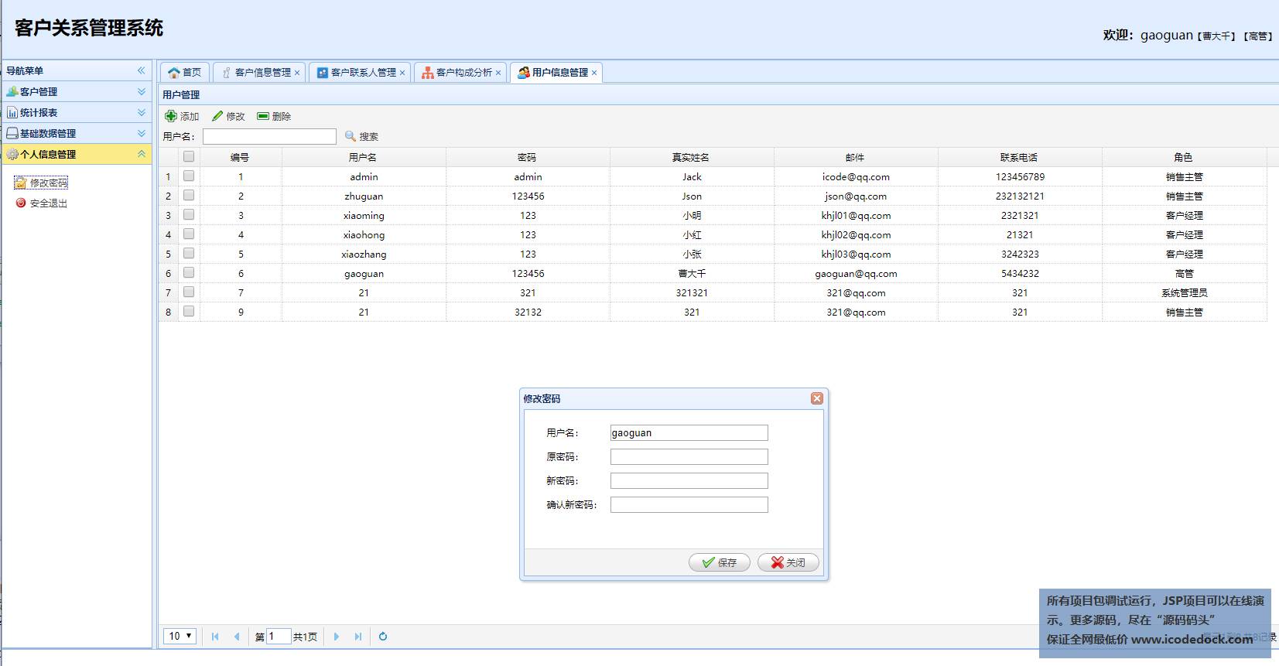Switch to the 客户联系人管理 tab
This screenshot has height=666, width=1279.
click(x=360, y=73)
